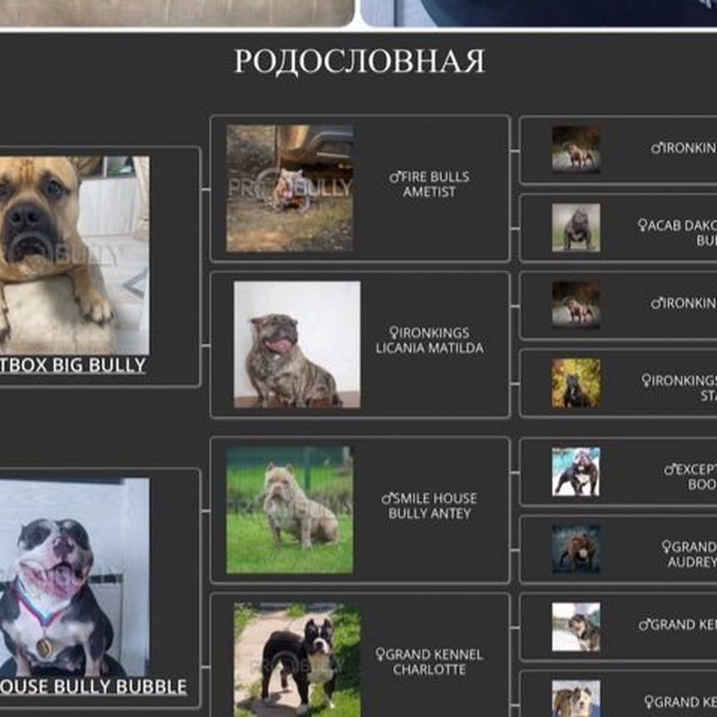Select the Ironkings Licania Matilda photo
This screenshot has height=717, width=717.
[296, 344]
